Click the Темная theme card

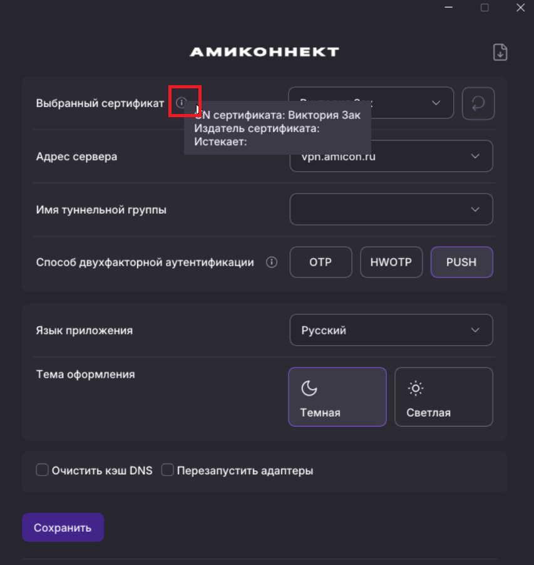(x=337, y=397)
